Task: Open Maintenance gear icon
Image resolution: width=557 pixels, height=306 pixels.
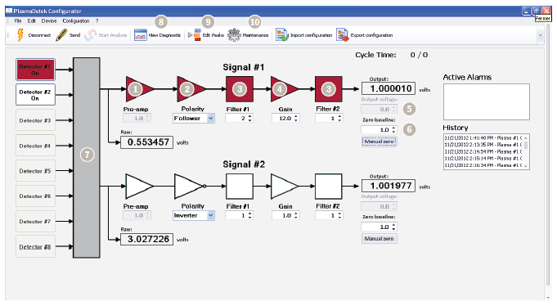Action: click(234, 35)
